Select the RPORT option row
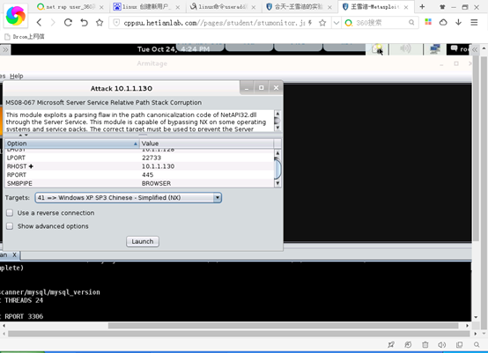This screenshot has height=353, width=488. click(x=139, y=175)
